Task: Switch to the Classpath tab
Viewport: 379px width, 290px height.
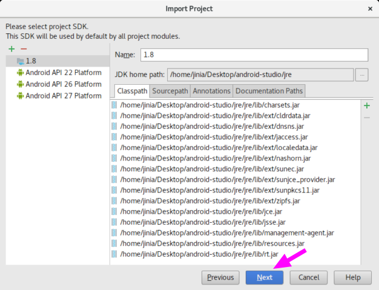Action: click(132, 91)
